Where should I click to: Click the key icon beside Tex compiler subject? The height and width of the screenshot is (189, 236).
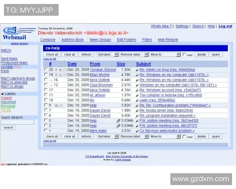[137, 95]
